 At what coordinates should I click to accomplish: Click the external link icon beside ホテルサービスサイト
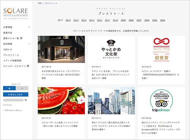click(28, 66)
